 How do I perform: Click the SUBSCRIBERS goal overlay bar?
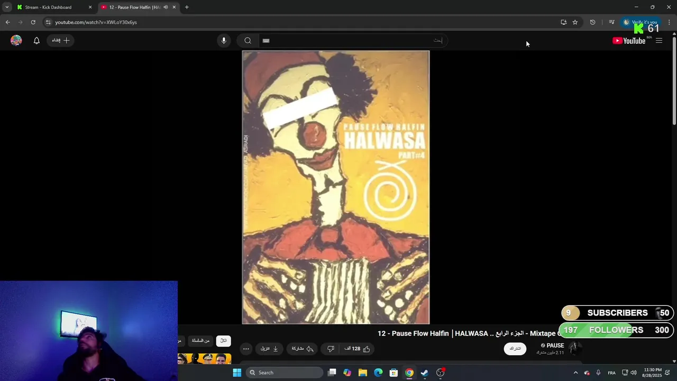point(617,313)
